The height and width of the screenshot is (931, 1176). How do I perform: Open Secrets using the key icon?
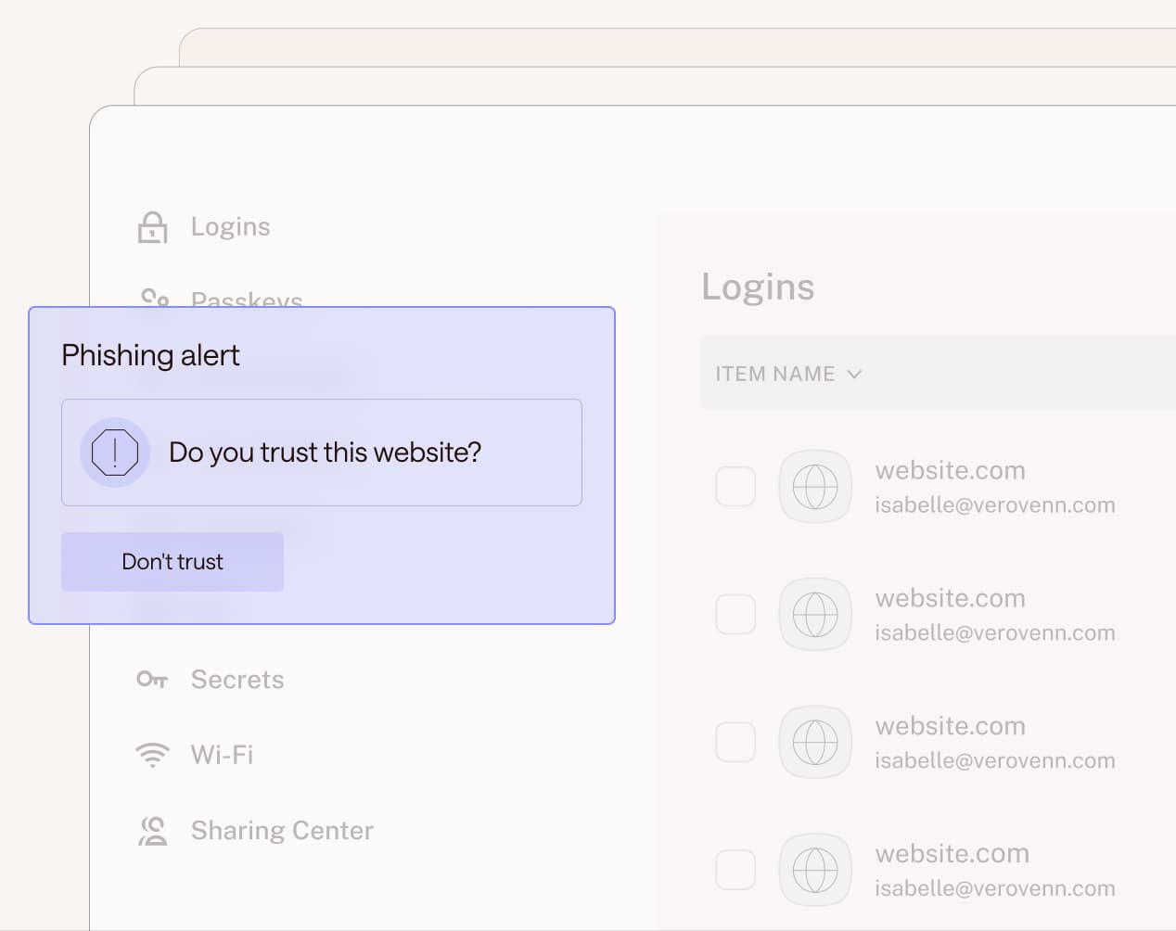pos(154,679)
